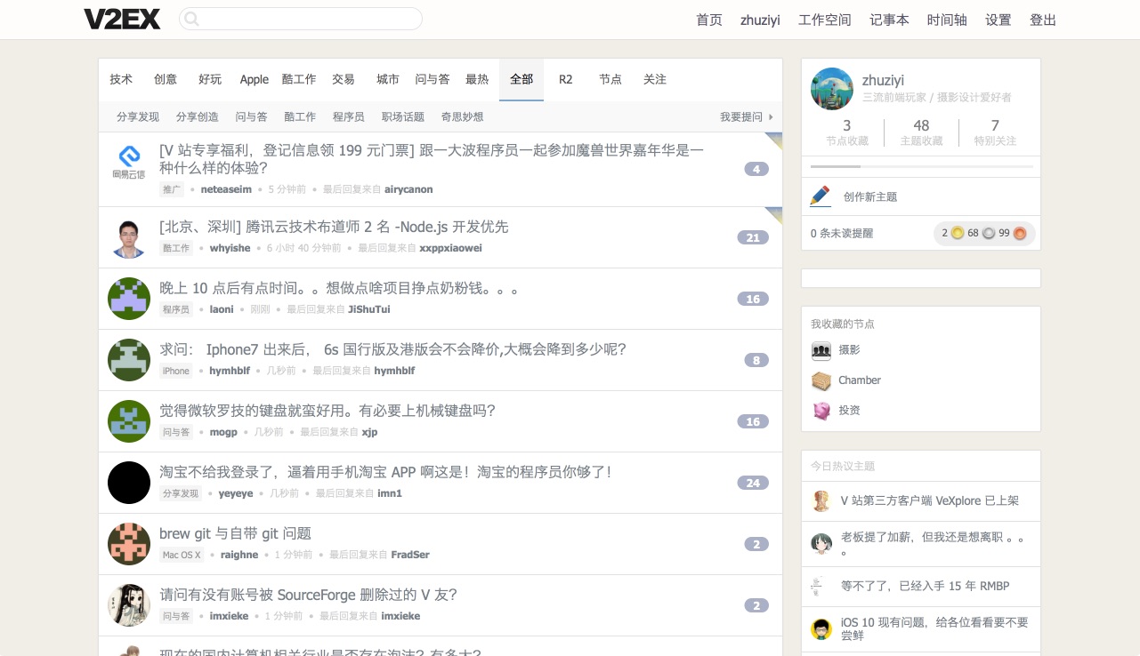Open hot topic V 站第三方客户端 VeXplore

[x=930, y=500]
